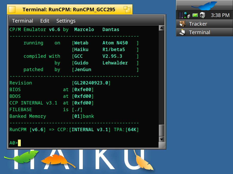
Task: Click the name Marcelo in the header
Action: point(84,30)
